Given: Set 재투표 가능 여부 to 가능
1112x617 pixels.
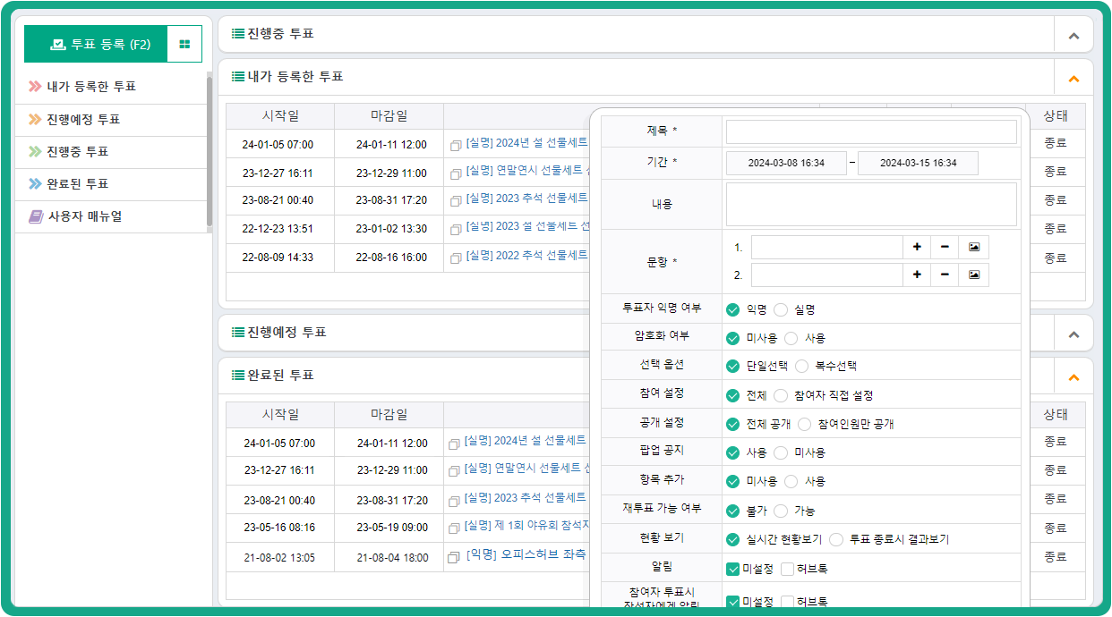Looking at the screenshot, I should [781, 511].
